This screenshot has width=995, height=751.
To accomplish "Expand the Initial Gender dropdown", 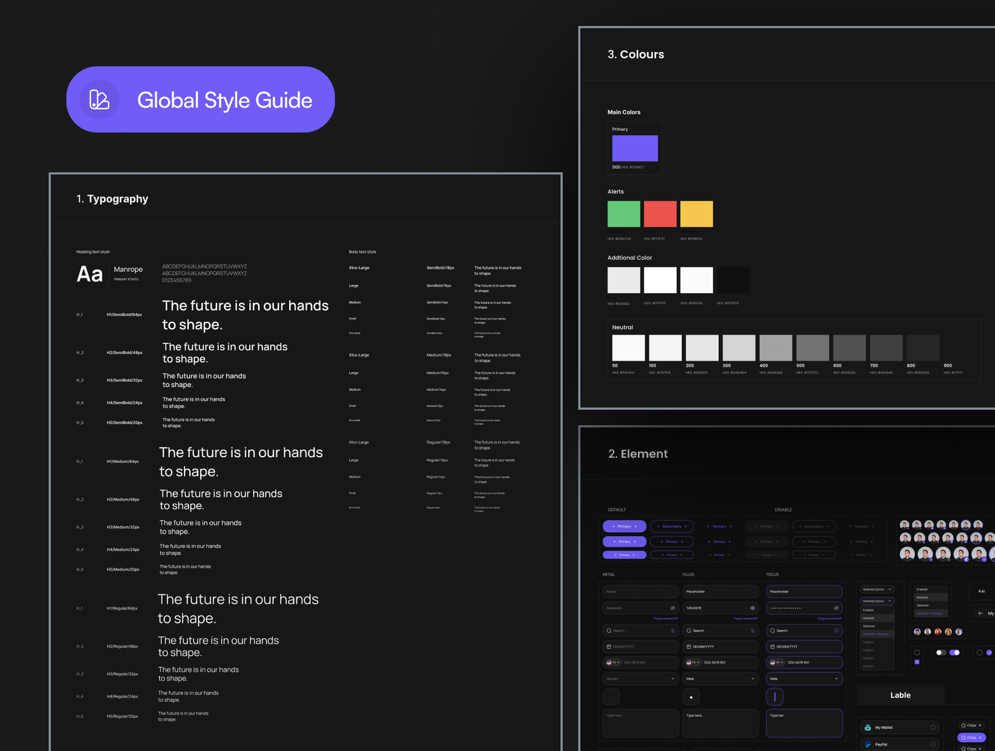I will [x=641, y=679].
